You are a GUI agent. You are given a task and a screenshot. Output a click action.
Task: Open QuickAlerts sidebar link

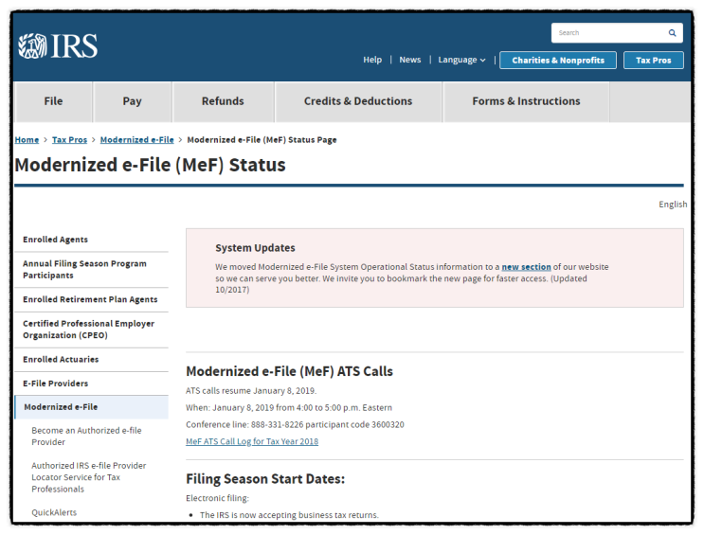click(54, 512)
